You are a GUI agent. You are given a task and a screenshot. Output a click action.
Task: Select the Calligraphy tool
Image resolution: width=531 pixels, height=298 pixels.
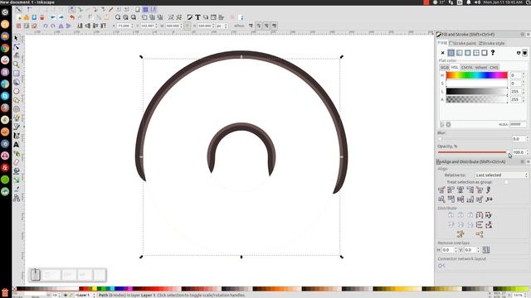(17, 136)
